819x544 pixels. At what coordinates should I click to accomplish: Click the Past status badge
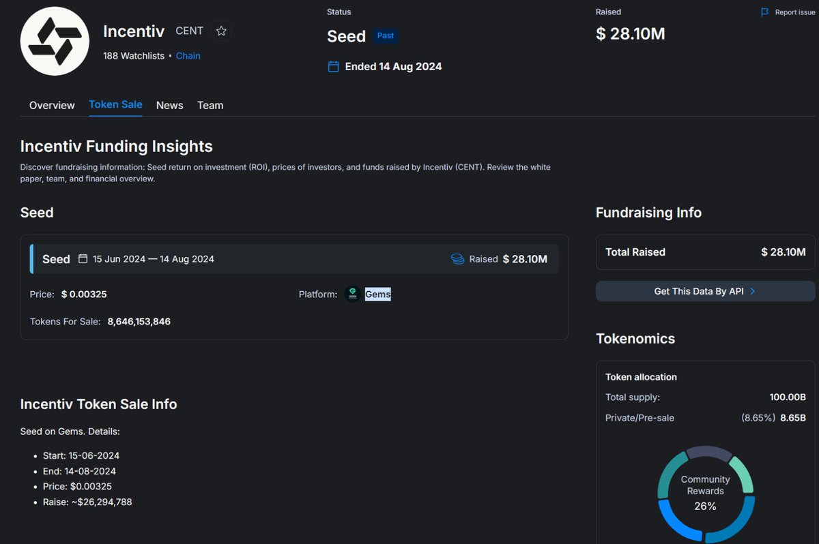[386, 35]
